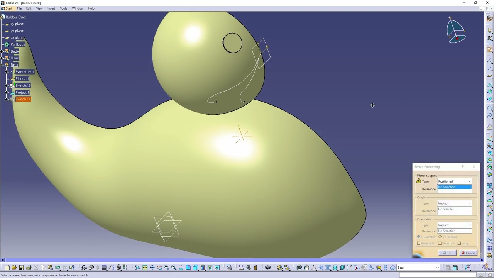494x278 pixels.
Task: Expand the Head node in the tree
Action: 2,58
